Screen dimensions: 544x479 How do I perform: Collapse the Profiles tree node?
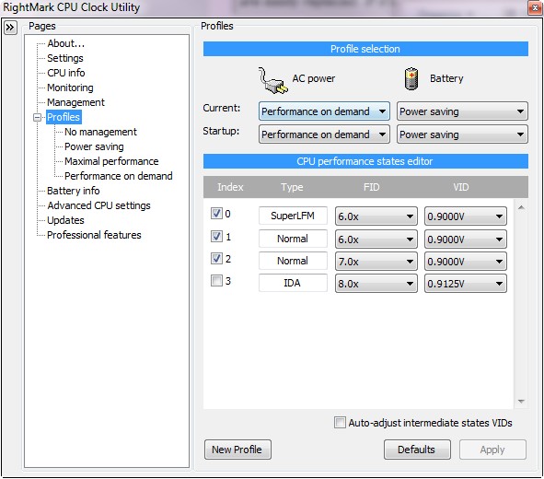point(37,117)
